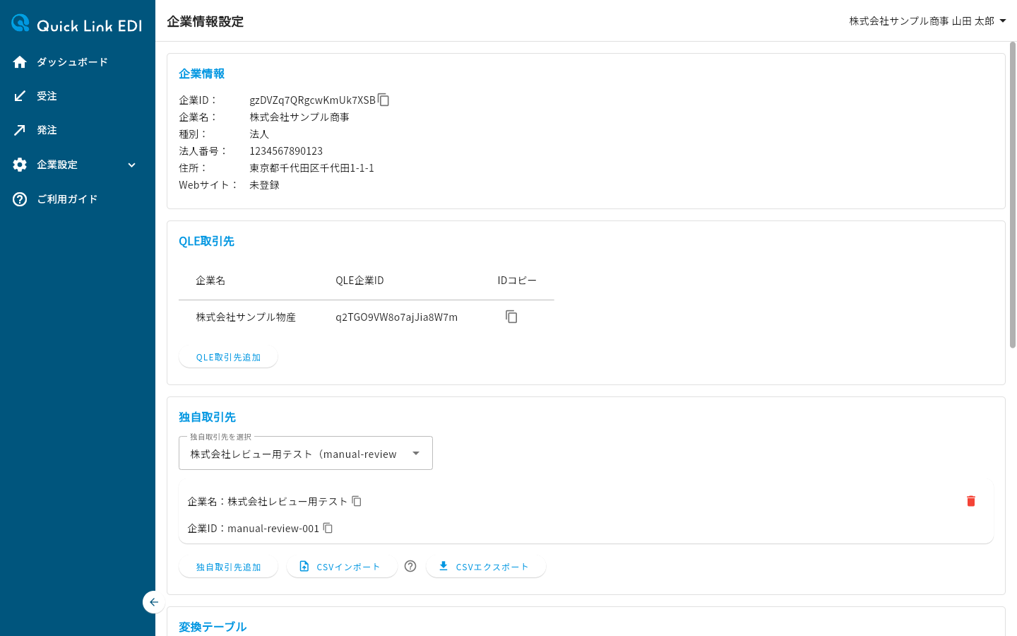1017x636 pixels.
Task: Click the q2TGO9VW8o7ajJia8W7m ID cell
Action: (396, 317)
